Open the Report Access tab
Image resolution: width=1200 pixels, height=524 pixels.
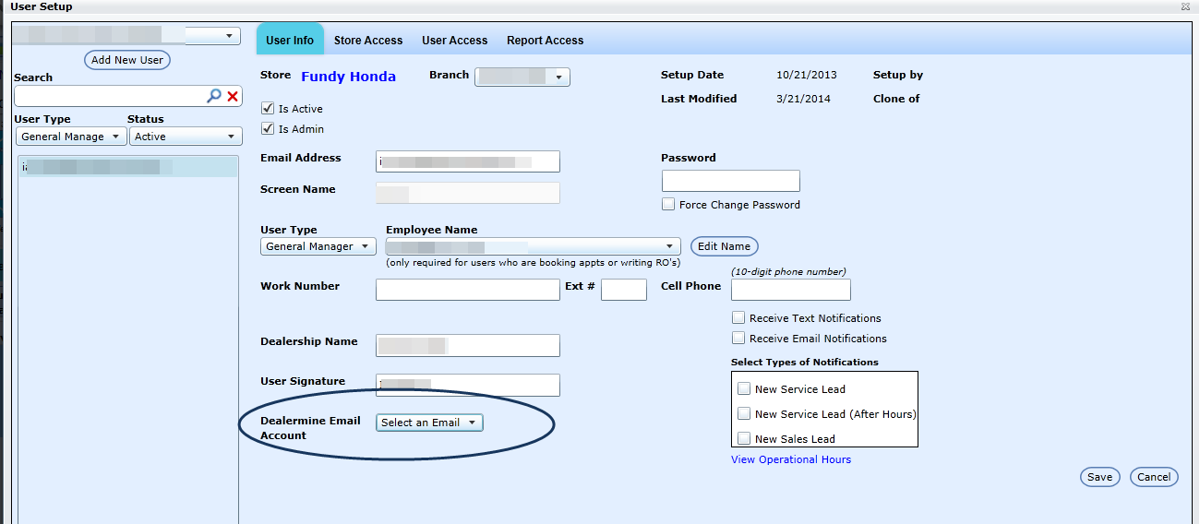(x=545, y=41)
